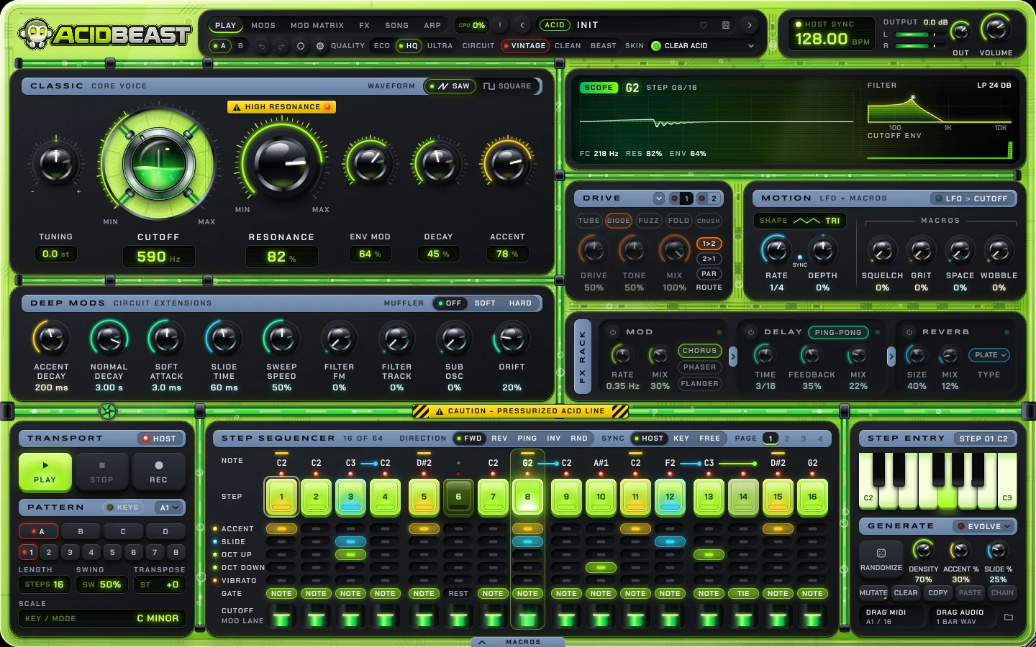Toggle the accent on step 2
Image resolution: width=1036 pixels, height=647 pixels.
(316, 529)
